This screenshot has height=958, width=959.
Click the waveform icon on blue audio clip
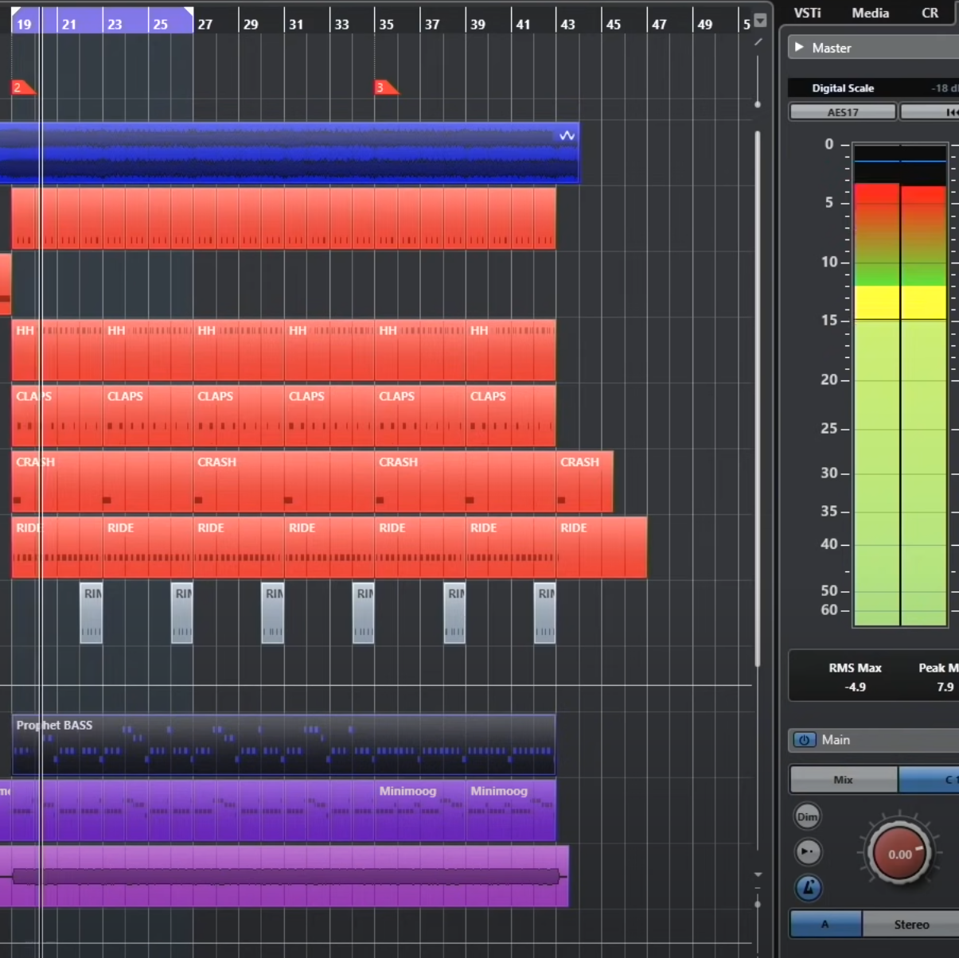[x=567, y=136]
